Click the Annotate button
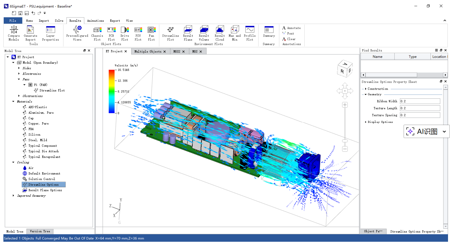This screenshot has height=244, width=450. coord(291,28)
